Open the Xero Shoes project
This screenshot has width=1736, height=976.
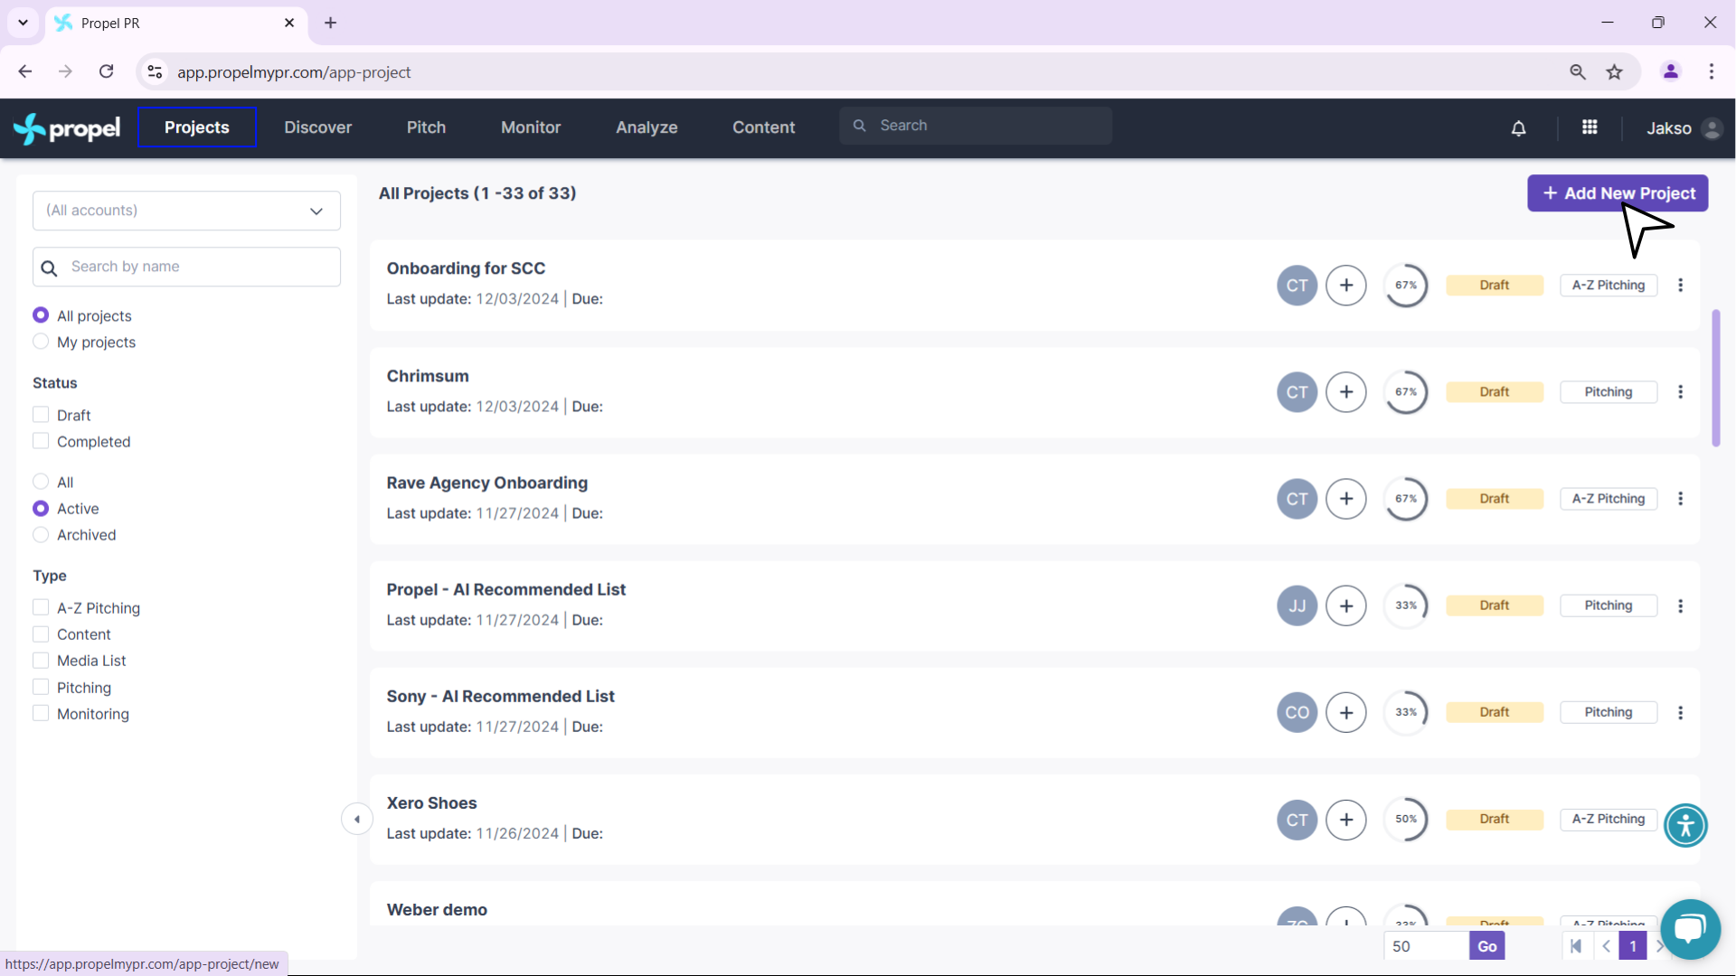pyautogui.click(x=431, y=803)
